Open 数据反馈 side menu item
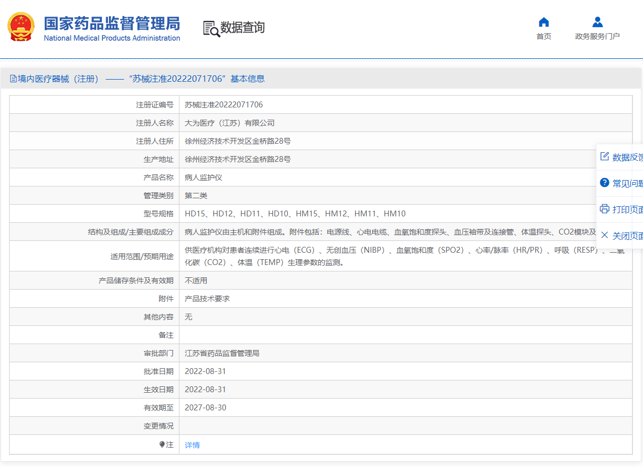The height and width of the screenshot is (467, 643). coord(620,157)
